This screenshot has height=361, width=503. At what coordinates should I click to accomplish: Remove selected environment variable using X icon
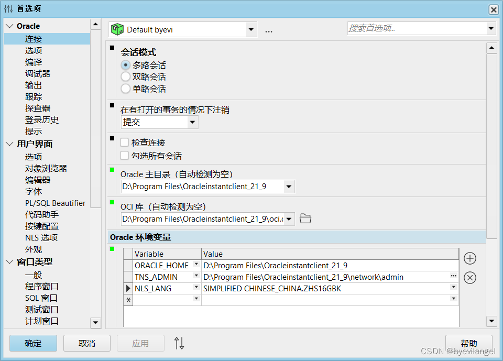tap(469, 278)
